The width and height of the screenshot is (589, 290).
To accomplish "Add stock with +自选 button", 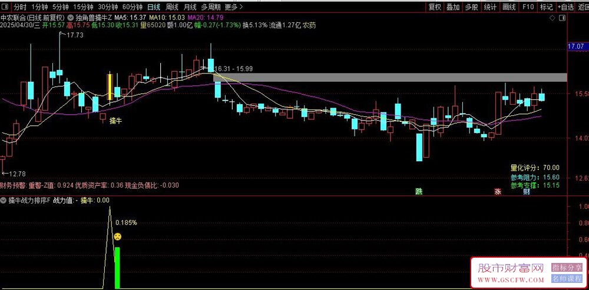I will pyautogui.click(x=565, y=6).
